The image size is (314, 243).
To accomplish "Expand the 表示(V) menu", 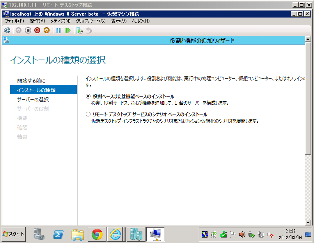I will [x=119, y=21].
